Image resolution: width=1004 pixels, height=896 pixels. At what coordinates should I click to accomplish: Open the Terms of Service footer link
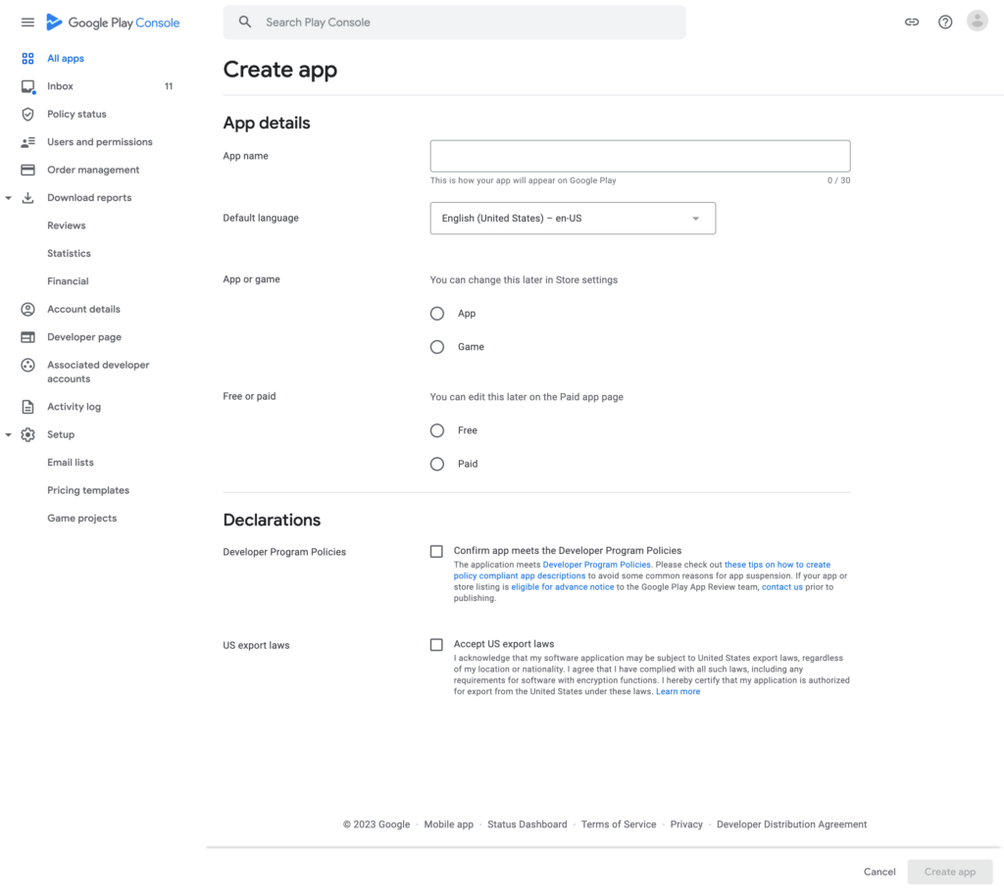[619, 824]
